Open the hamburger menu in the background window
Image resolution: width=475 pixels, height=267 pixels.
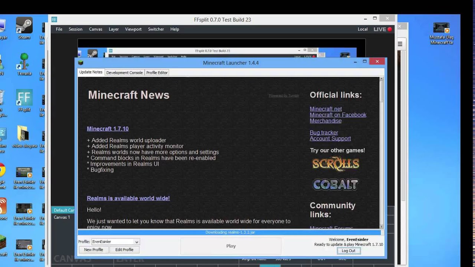coord(400,44)
